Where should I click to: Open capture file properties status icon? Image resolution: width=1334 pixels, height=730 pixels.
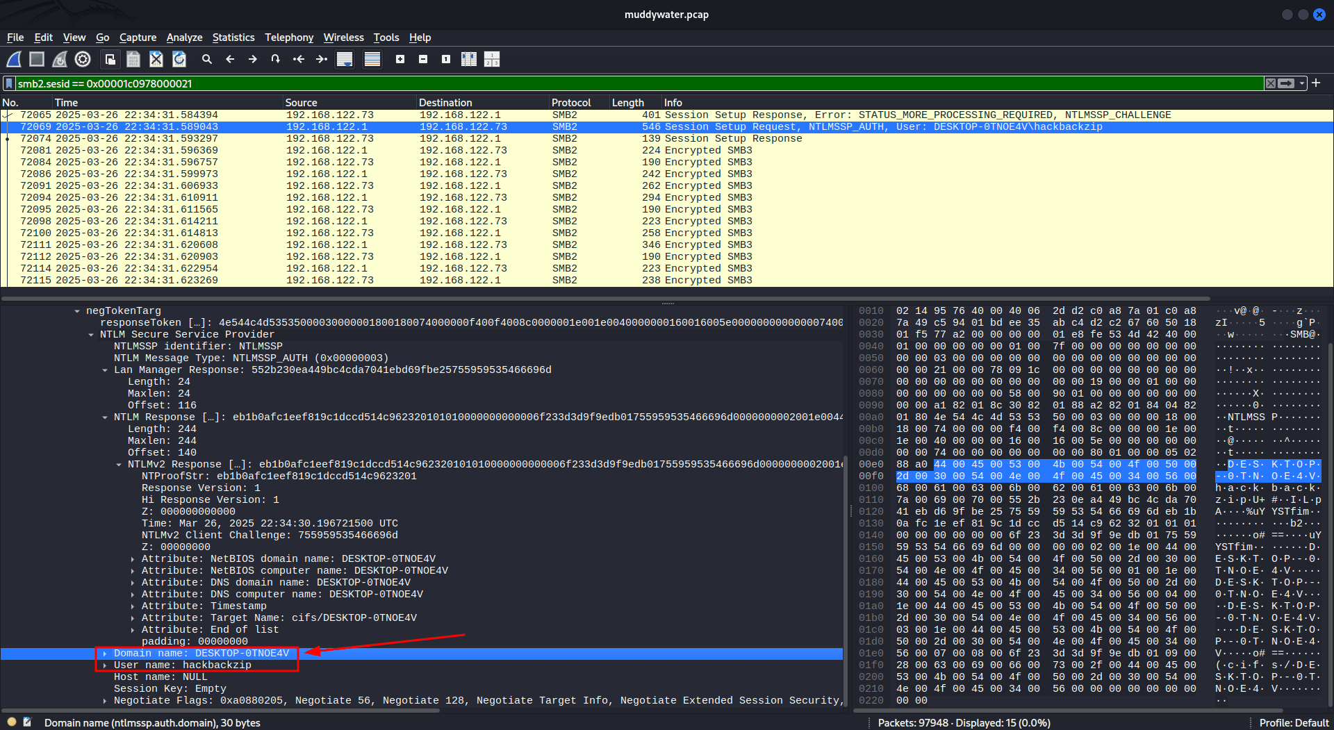coord(28,722)
